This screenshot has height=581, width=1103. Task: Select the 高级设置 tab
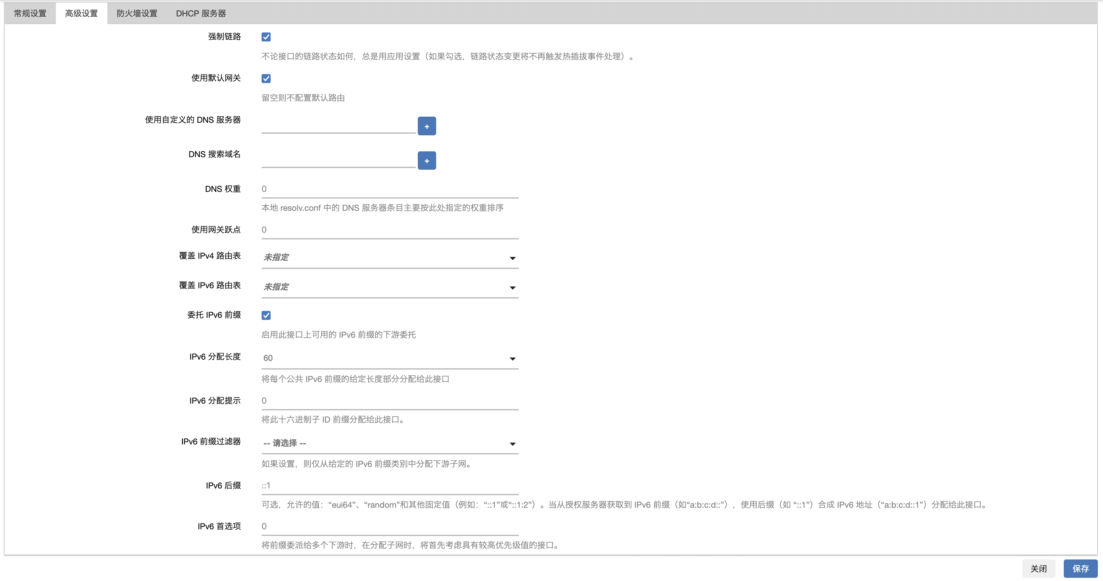tap(81, 13)
